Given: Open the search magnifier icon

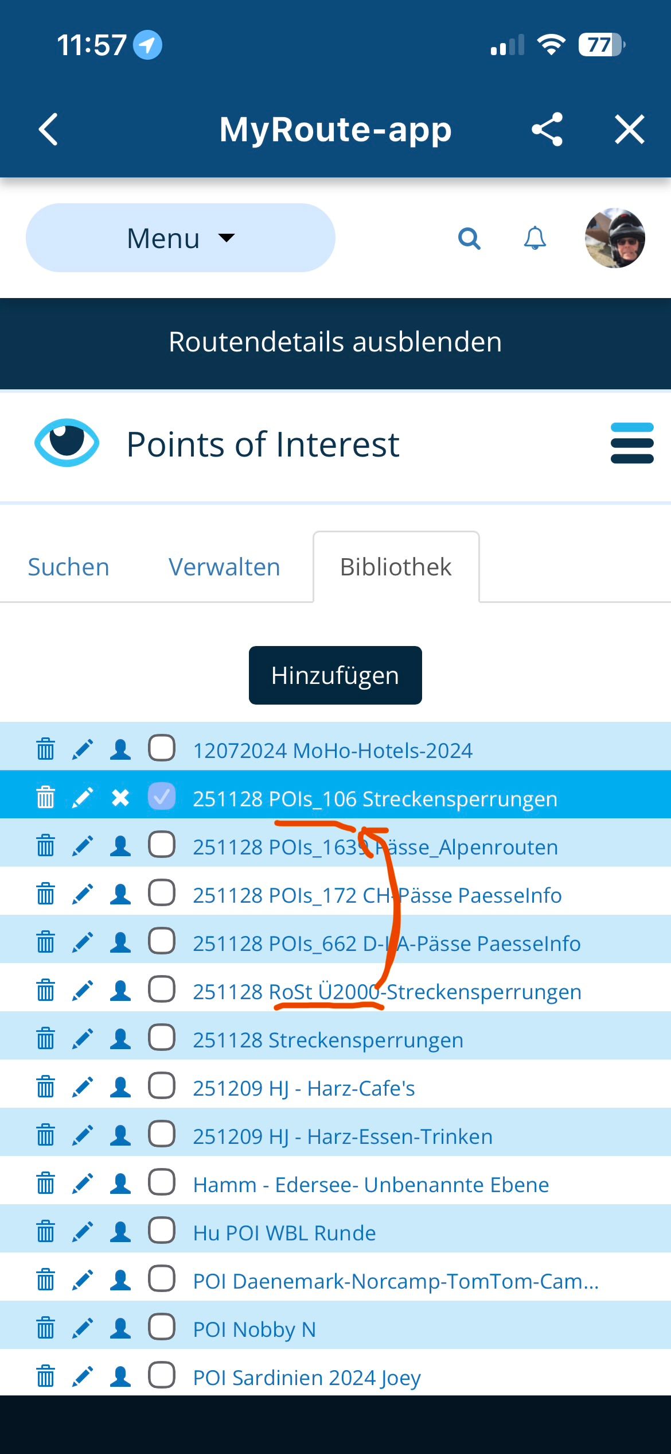Looking at the screenshot, I should click(x=469, y=238).
